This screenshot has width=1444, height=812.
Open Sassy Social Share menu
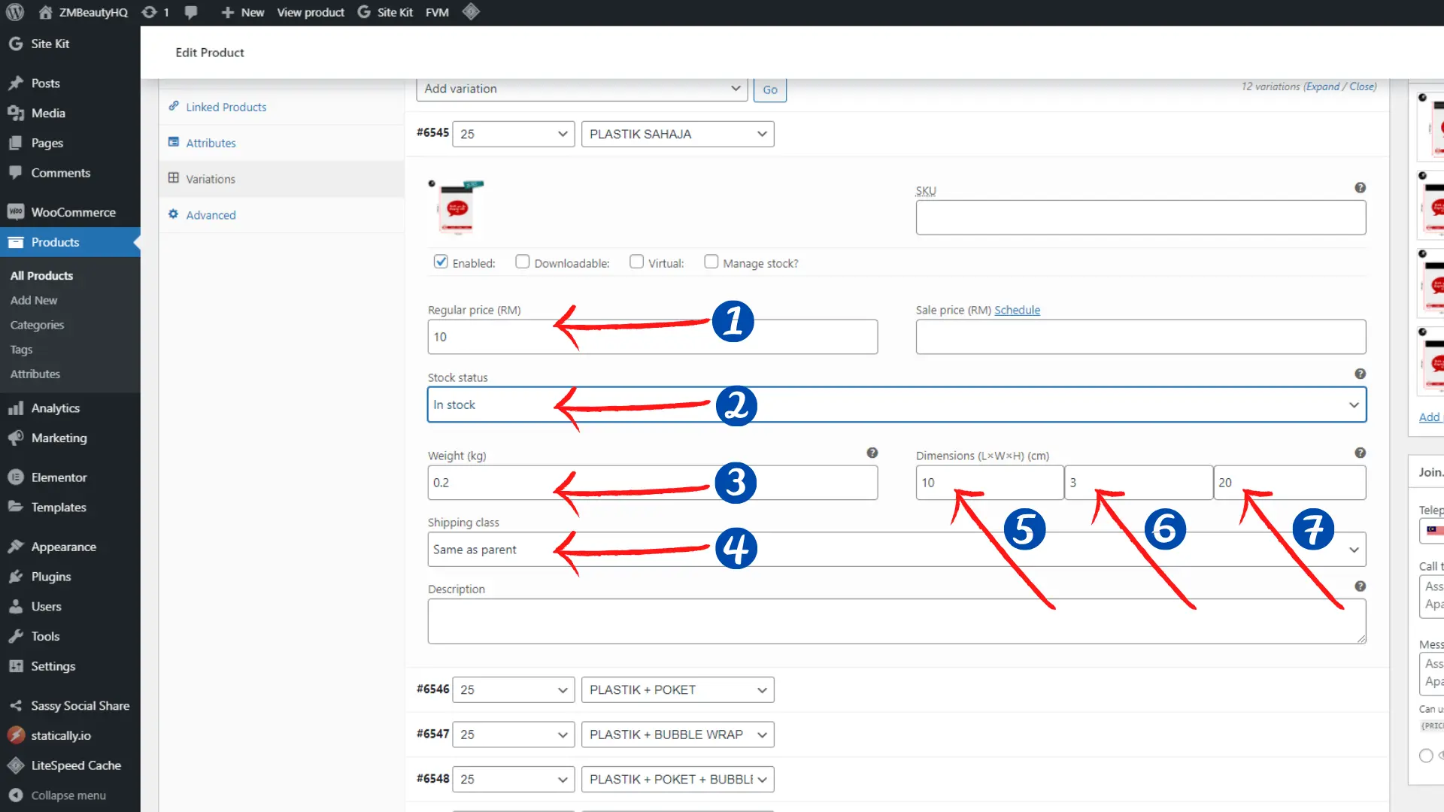tap(70, 706)
